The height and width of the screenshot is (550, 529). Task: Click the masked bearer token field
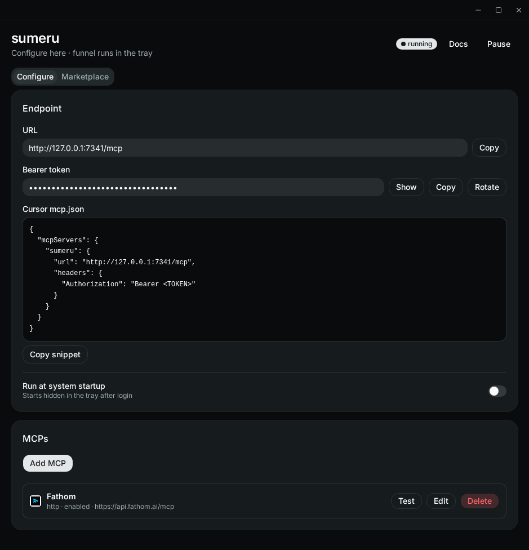(203, 187)
